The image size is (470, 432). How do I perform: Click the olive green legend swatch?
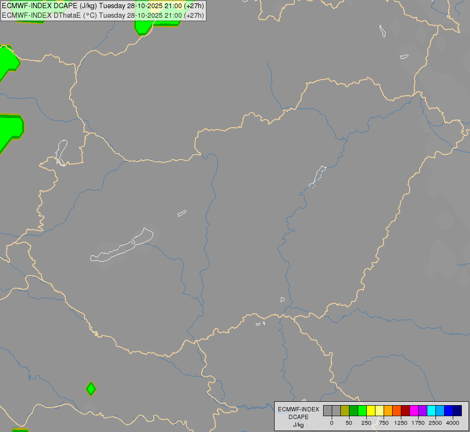pyautogui.click(x=345, y=411)
